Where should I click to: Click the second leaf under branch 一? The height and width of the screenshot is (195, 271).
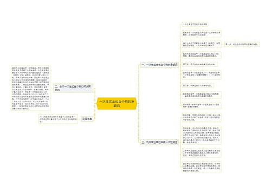point(202,34)
